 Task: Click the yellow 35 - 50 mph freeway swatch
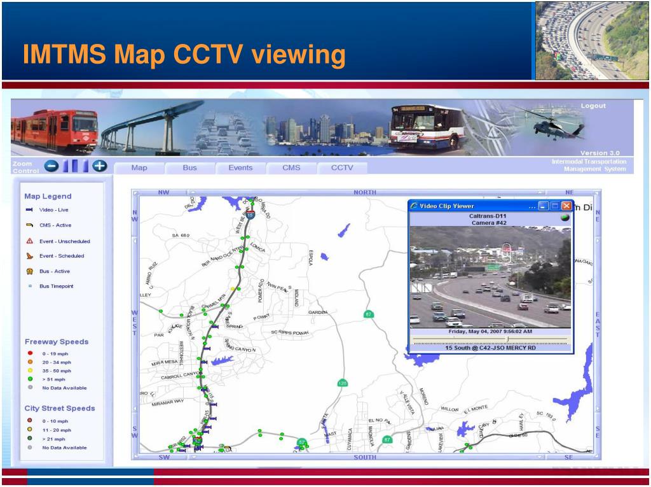tap(30, 370)
